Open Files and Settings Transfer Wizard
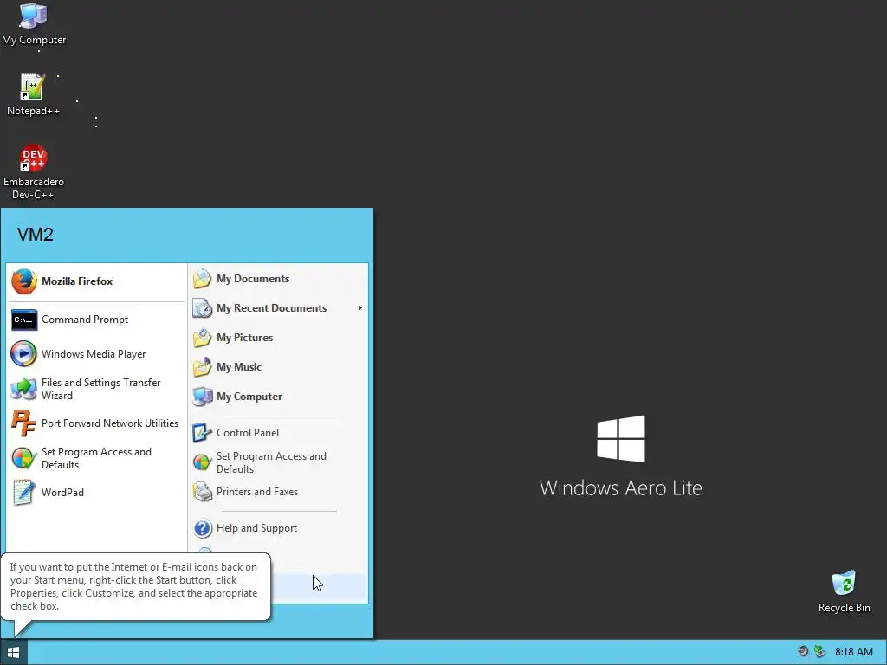 pyautogui.click(x=96, y=389)
